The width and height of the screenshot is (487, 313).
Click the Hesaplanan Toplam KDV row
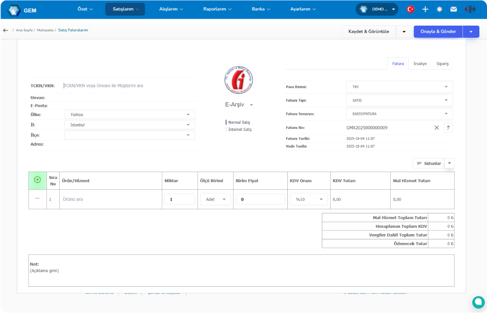pos(388,226)
